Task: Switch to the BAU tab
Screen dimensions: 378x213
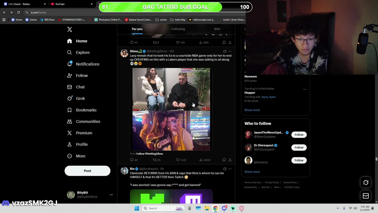Action: click(x=217, y=29)
